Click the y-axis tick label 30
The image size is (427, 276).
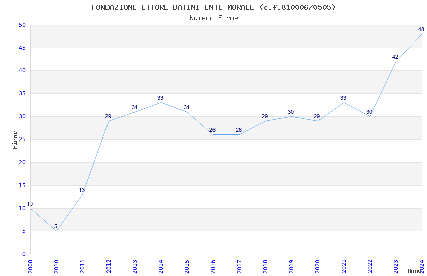pos(22,116)
